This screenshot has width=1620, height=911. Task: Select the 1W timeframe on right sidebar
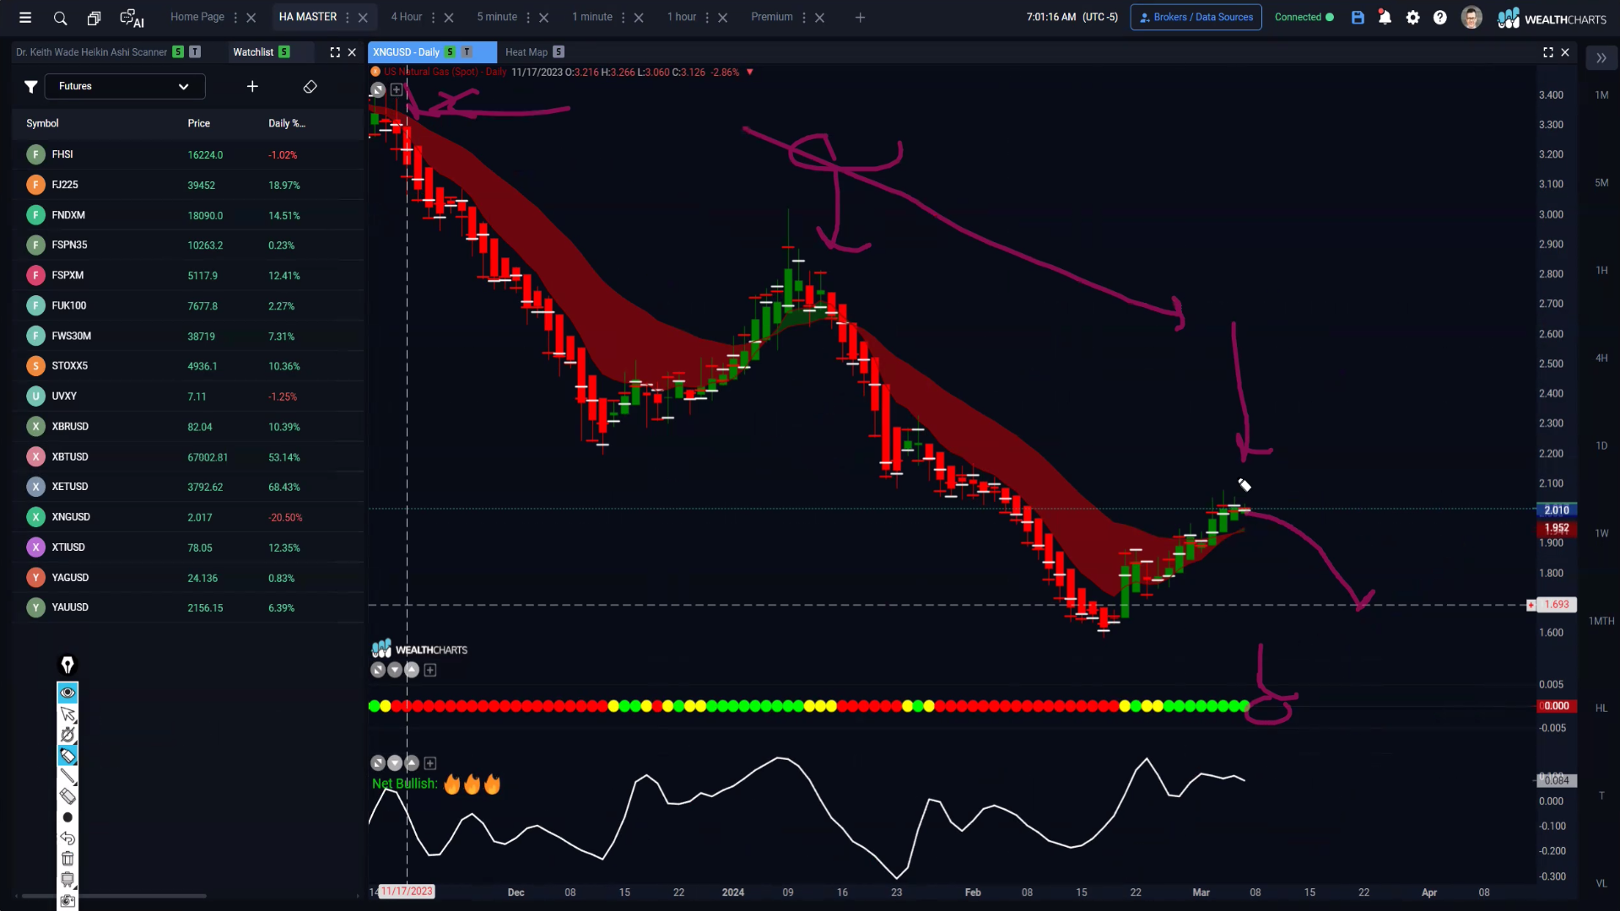tap(1601, 534)
